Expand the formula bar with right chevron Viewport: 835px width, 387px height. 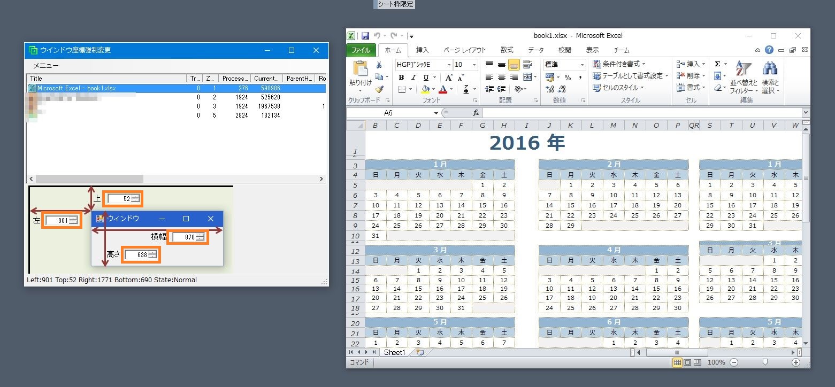pos(806,113)
